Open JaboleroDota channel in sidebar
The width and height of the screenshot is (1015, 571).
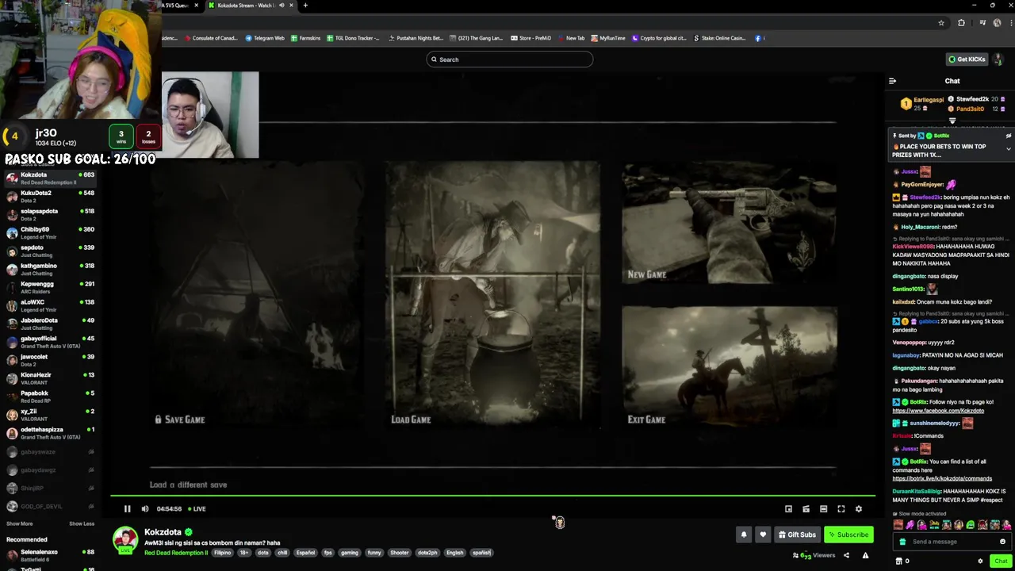point(49,324)
